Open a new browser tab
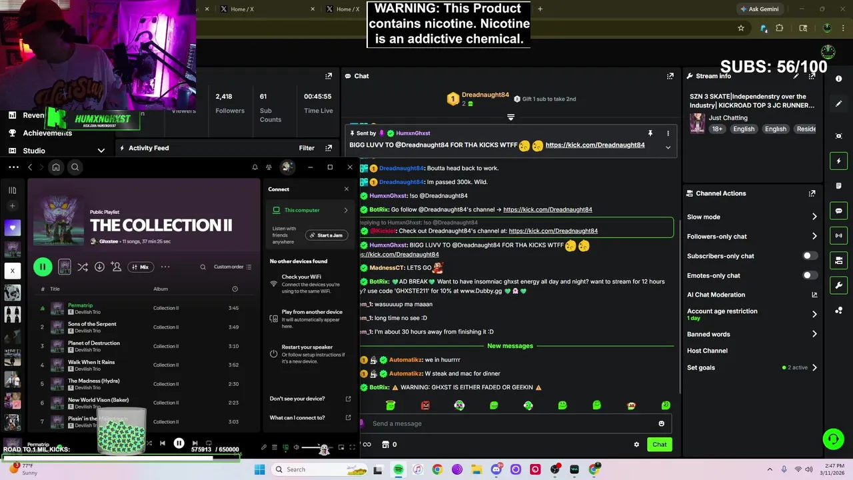 click(x=540, y=9)
